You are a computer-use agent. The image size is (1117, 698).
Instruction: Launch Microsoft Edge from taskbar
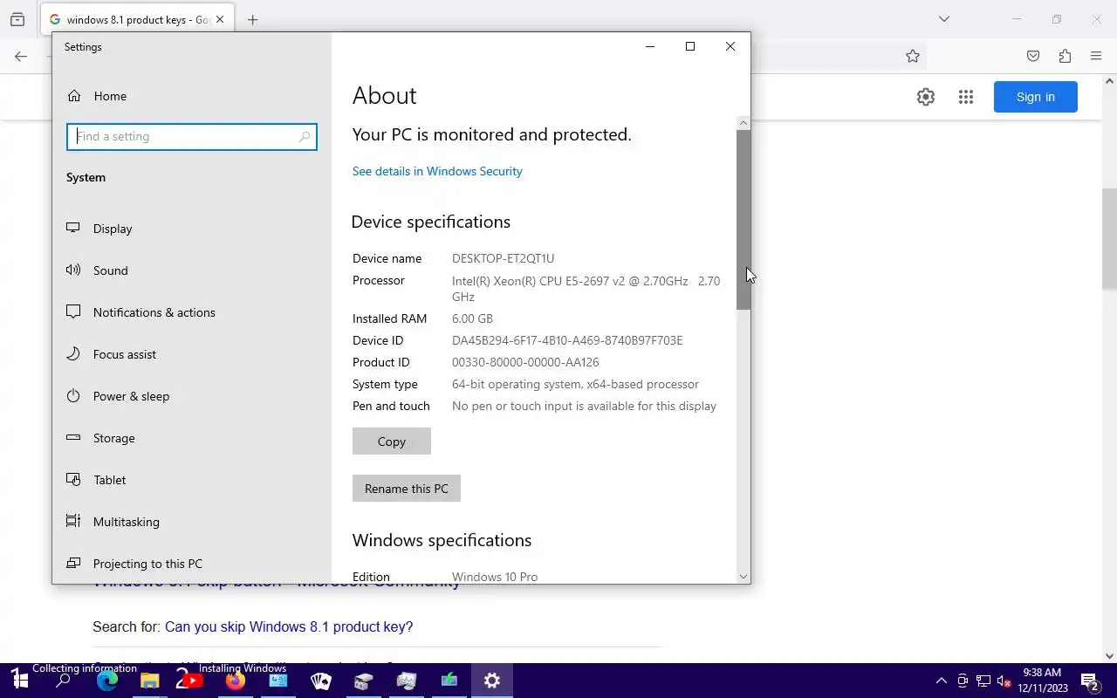tap(107, 681)
